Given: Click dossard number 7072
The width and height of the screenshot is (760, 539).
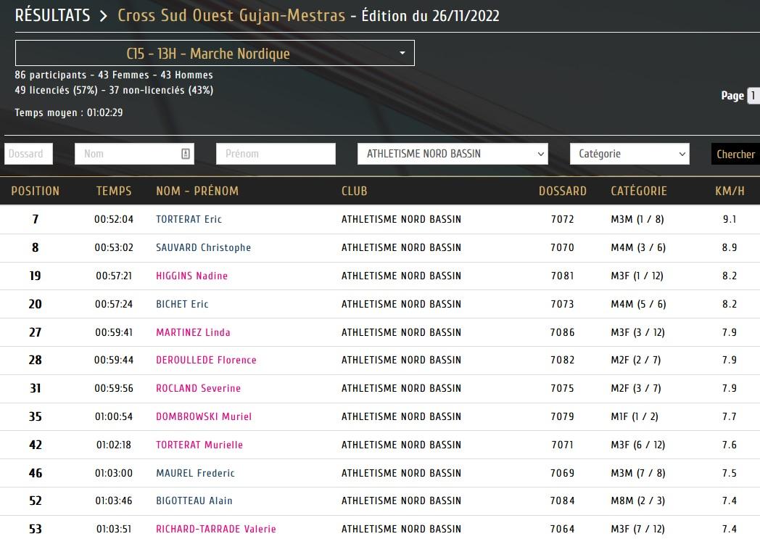Looking at the screenshot, I should coord(562,219).
